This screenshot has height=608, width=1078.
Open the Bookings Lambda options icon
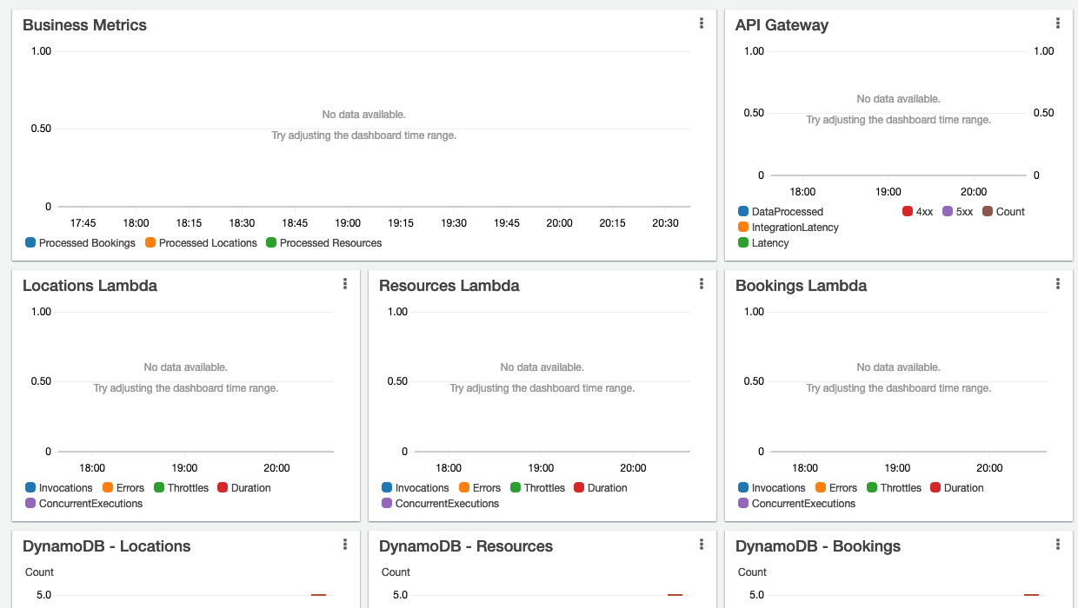coord(1058,283)
